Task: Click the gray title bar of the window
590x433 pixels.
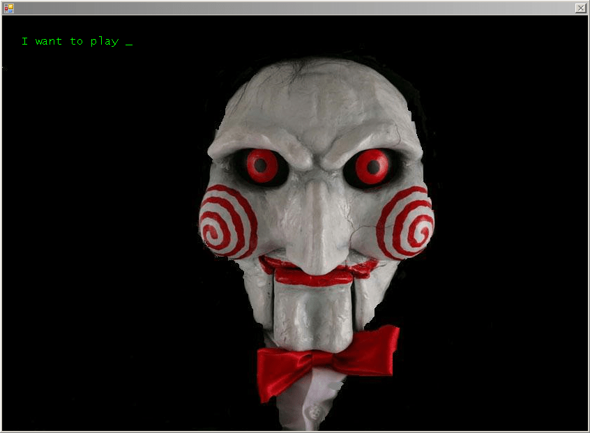Action: click(x=293, y=7)
